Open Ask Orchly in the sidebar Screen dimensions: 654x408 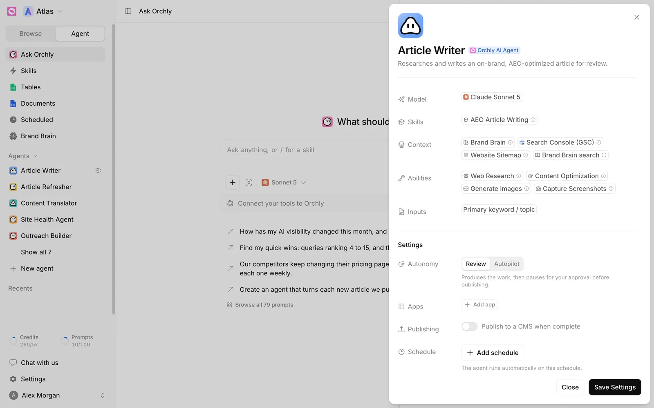tap(55, 54)
